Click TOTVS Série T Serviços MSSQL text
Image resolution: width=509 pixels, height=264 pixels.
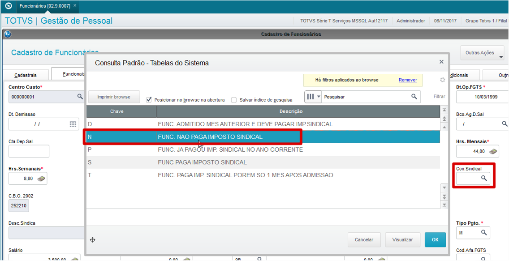tap(344, 21)
